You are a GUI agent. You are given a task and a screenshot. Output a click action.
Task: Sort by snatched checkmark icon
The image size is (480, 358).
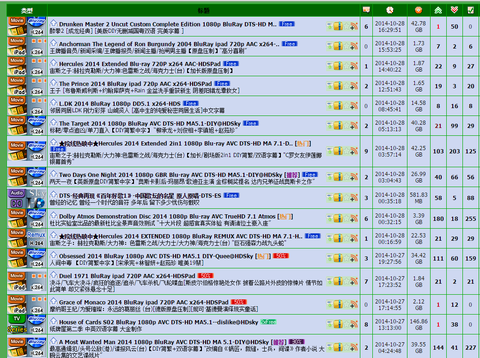coord(470,10)
